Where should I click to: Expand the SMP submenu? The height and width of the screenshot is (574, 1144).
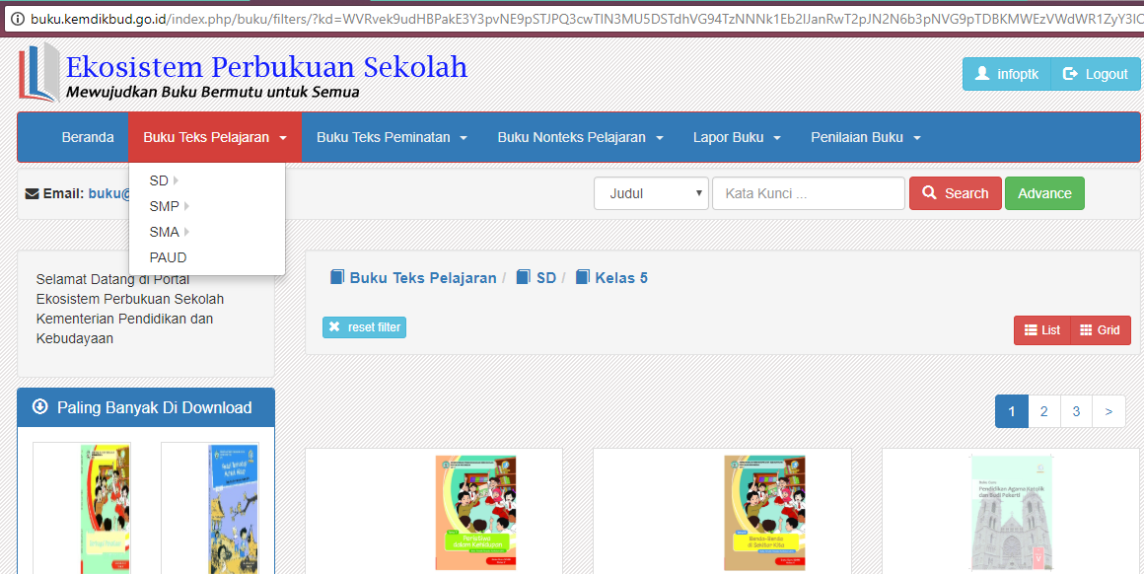[x=163, y=206]
